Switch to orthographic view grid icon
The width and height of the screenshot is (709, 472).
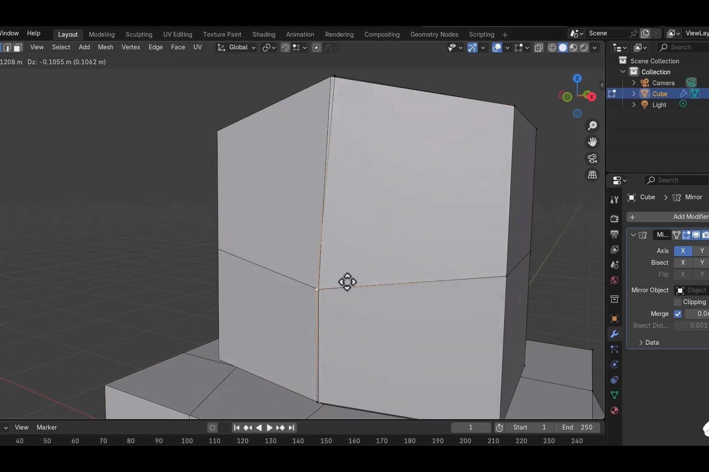point(592,175)
